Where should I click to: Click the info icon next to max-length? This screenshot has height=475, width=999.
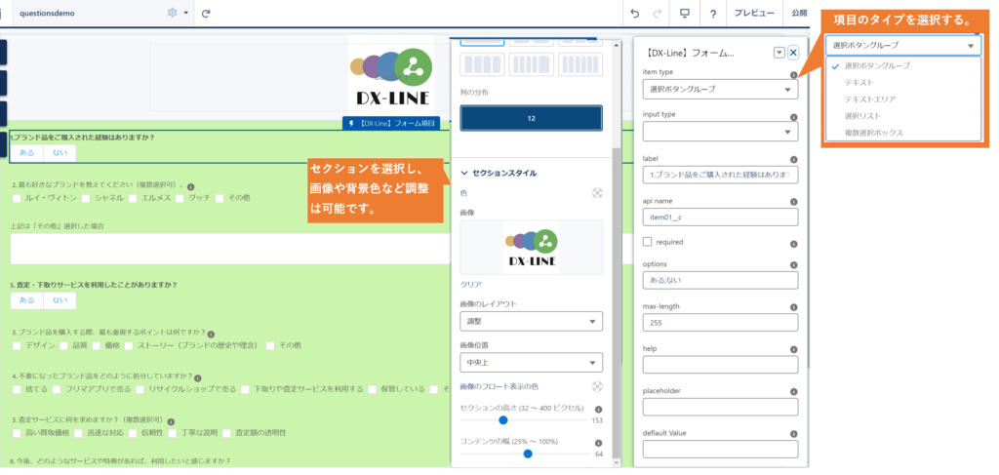(x=793, y=303)
